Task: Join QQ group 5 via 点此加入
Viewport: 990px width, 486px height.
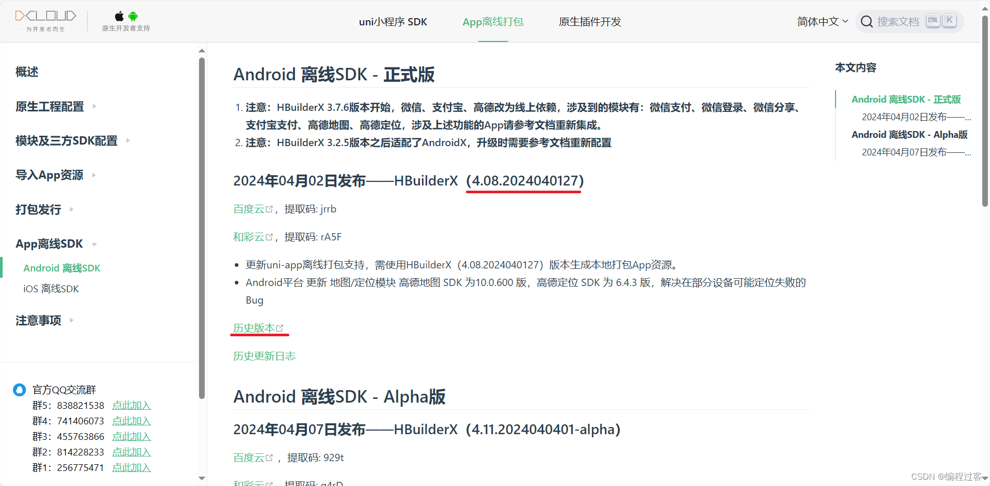Action: pos(132,405)
